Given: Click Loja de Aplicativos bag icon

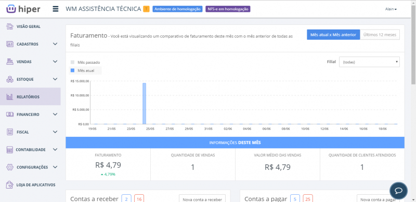Looking at the screenshot, I should point(10,185).
